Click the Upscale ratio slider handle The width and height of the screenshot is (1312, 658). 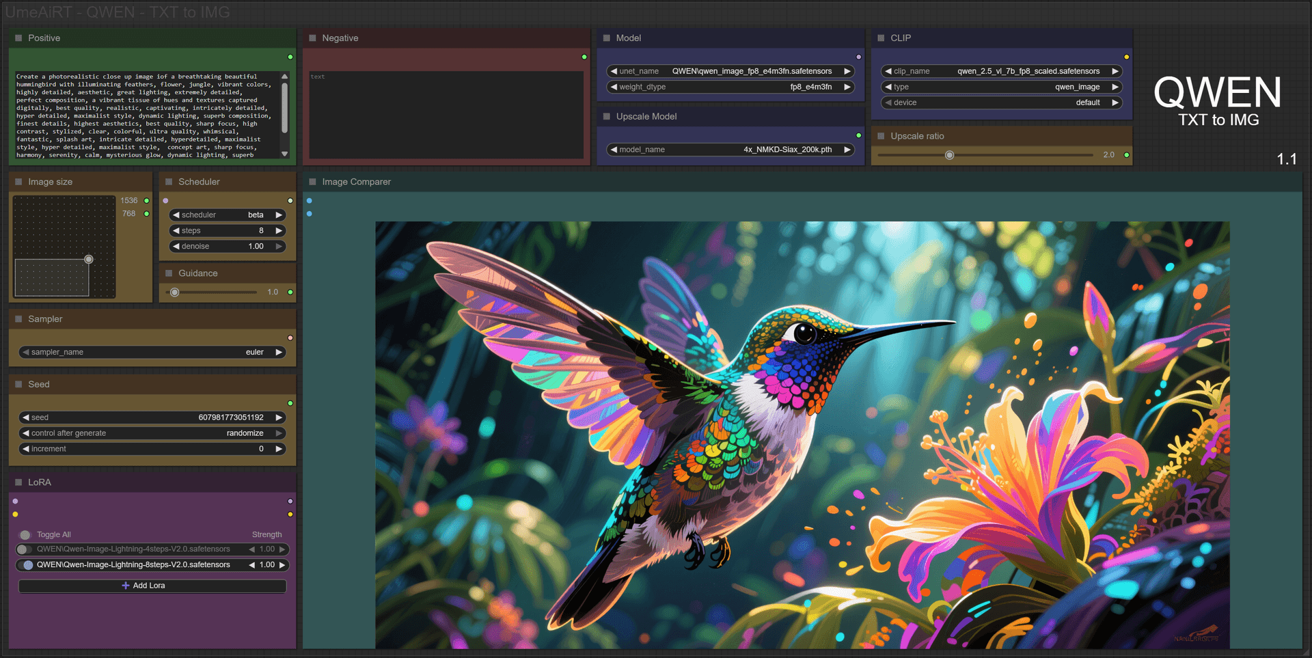pos(949,155)
